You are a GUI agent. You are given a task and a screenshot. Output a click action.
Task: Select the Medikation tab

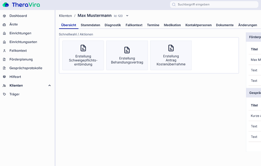172,25
